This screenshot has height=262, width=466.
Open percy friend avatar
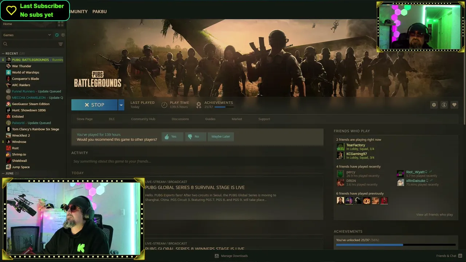(x=340, y=174)
